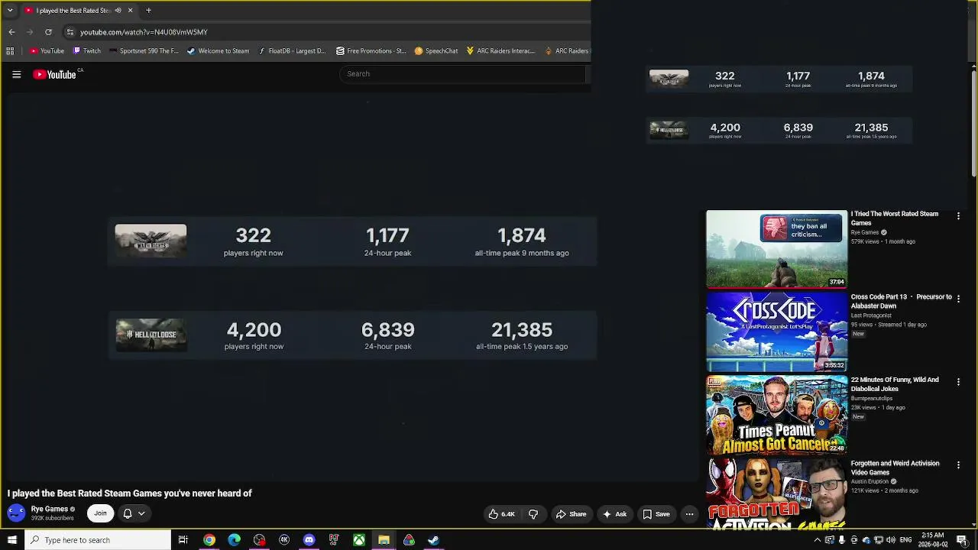Launch Google Chrome from taskbar
The image size is (978, 550).
tap(209, 540)
